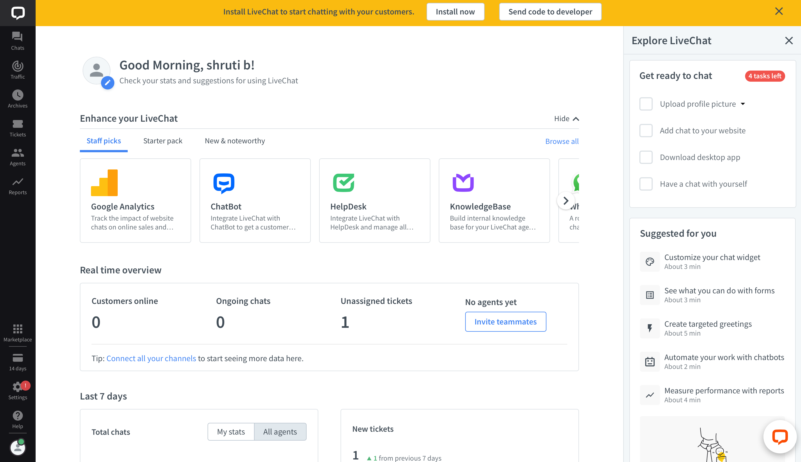
Task: Open the Agents section
Action: (18, 157)
